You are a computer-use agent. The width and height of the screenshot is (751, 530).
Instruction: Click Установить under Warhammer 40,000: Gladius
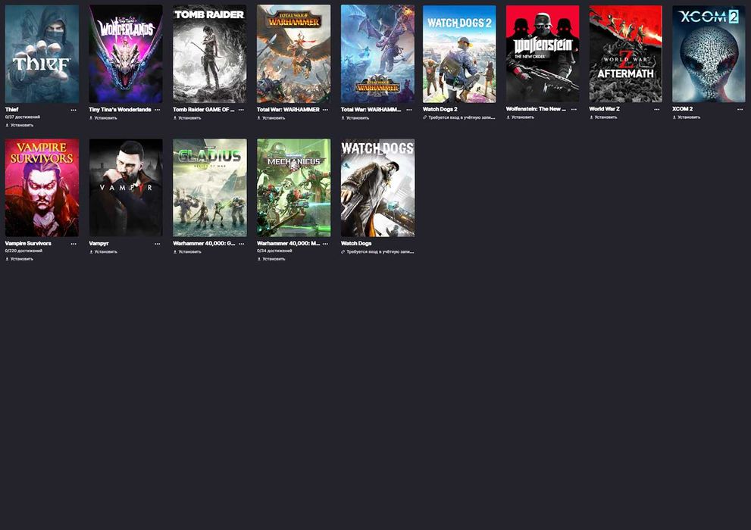click(x=186, y=251)
